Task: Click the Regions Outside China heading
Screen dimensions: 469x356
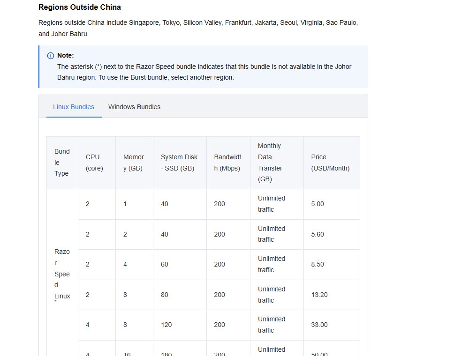Action: [80, 7]
